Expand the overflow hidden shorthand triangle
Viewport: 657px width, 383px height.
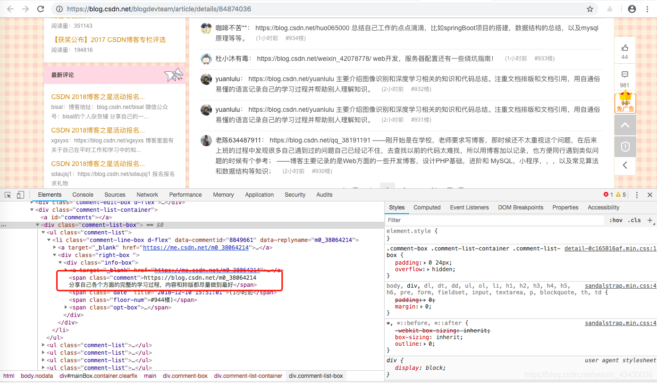(429, 270)
